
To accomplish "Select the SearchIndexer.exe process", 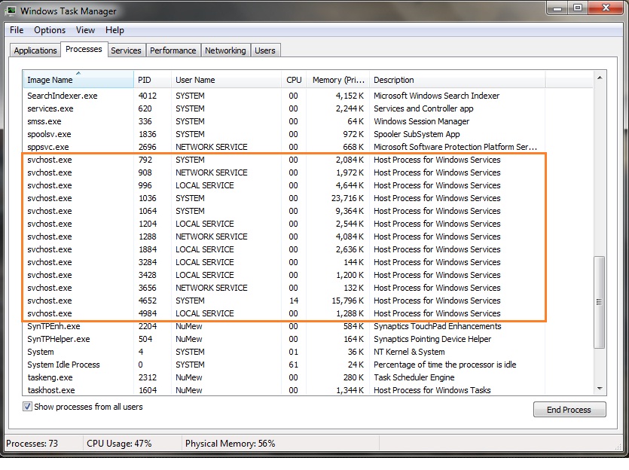I will pos(284,96).
